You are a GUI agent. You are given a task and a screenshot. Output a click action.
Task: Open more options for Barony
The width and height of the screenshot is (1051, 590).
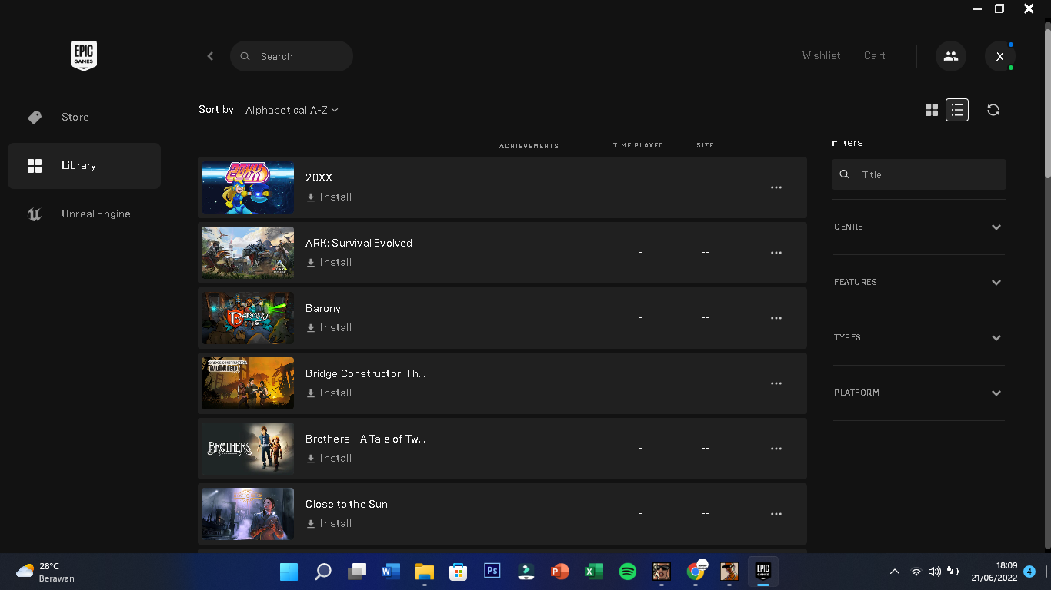tap(776, 318)
